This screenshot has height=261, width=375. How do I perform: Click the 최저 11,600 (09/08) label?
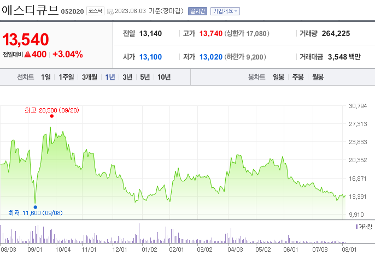(x=36, y=213)
